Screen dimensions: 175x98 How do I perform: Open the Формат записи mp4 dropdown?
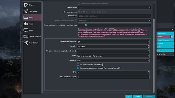pos(114,8)
